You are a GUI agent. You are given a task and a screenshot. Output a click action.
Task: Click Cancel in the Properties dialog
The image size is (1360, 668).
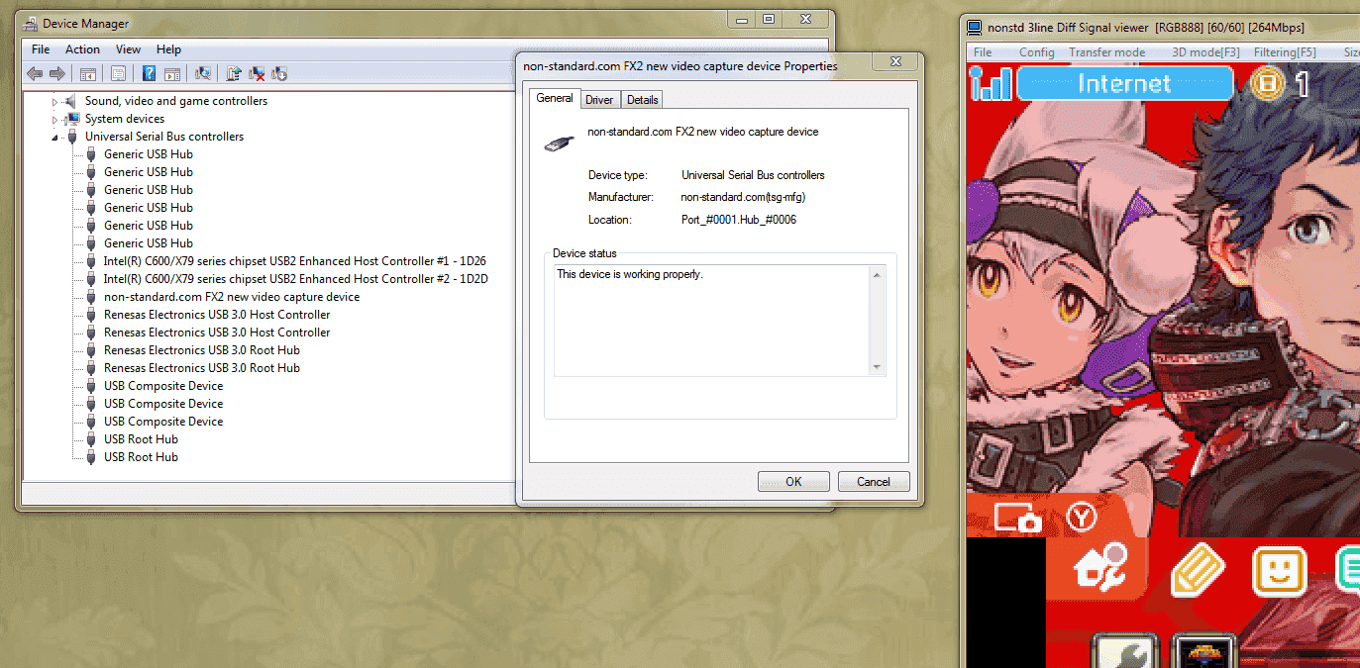click(874, 482)
